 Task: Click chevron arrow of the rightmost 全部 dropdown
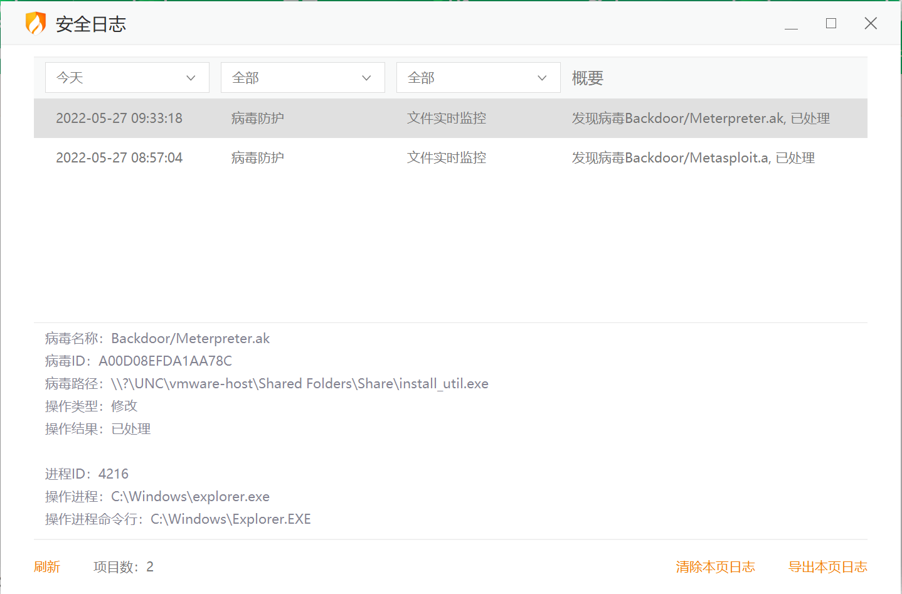[x=542, y=78]
